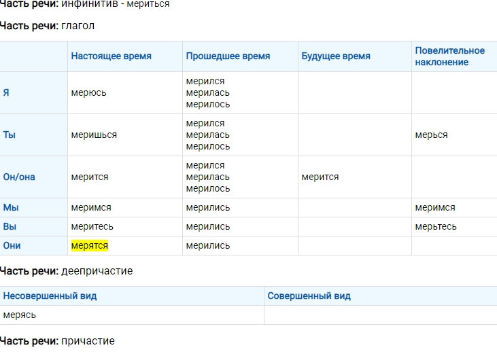497x354 pixels.
Task: Click «мерится» in the future tense column
Action: coord(320,177)
